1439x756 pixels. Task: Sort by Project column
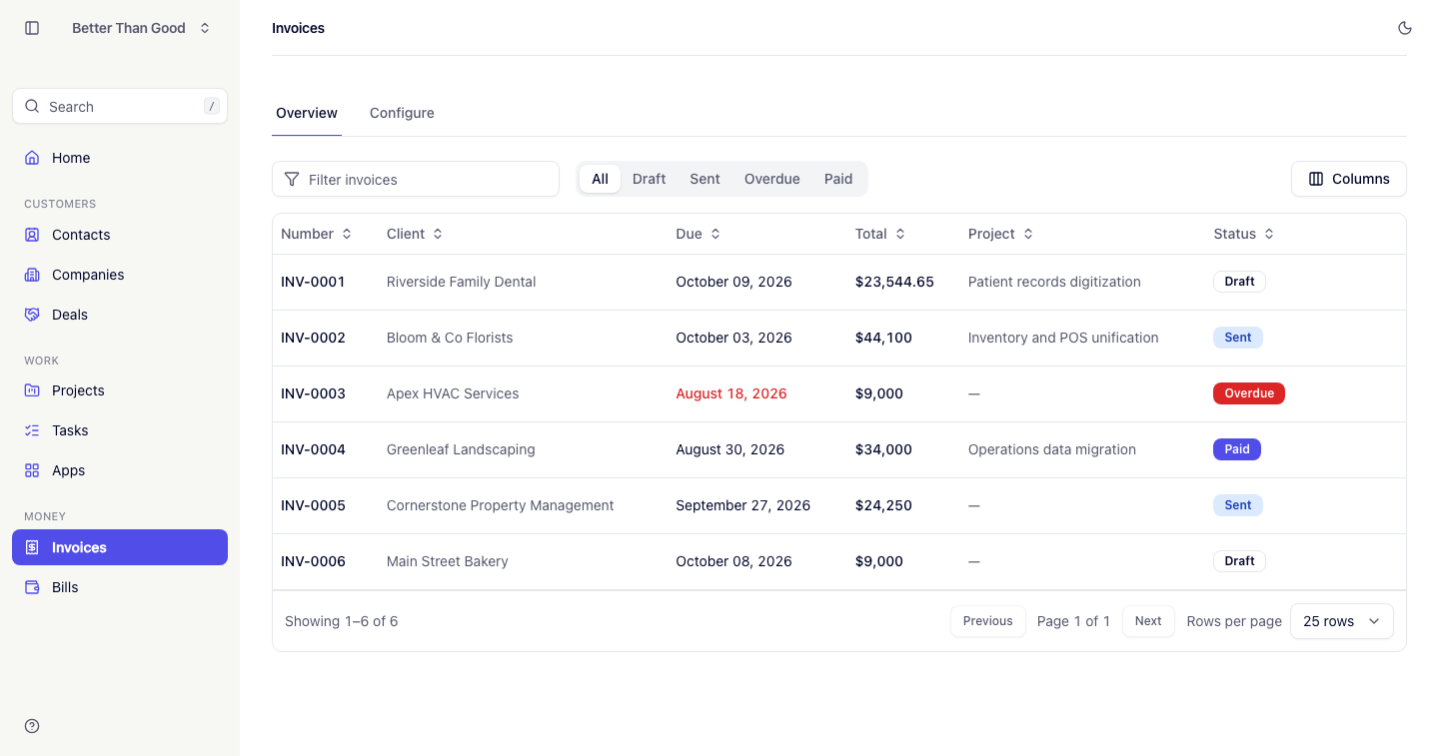[x=1000, y=234]
